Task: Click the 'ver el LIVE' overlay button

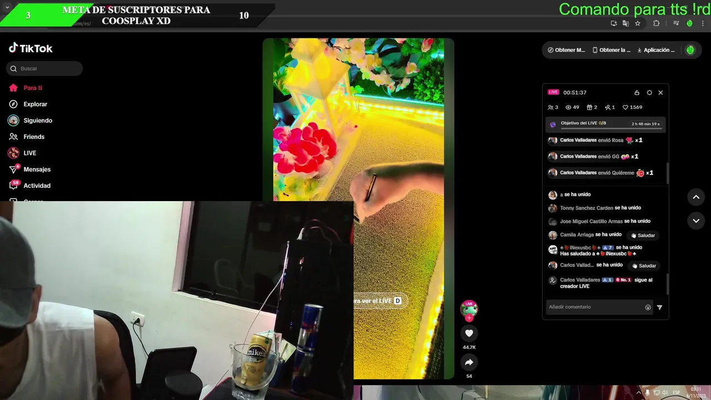Action: (x=380, y=301)
